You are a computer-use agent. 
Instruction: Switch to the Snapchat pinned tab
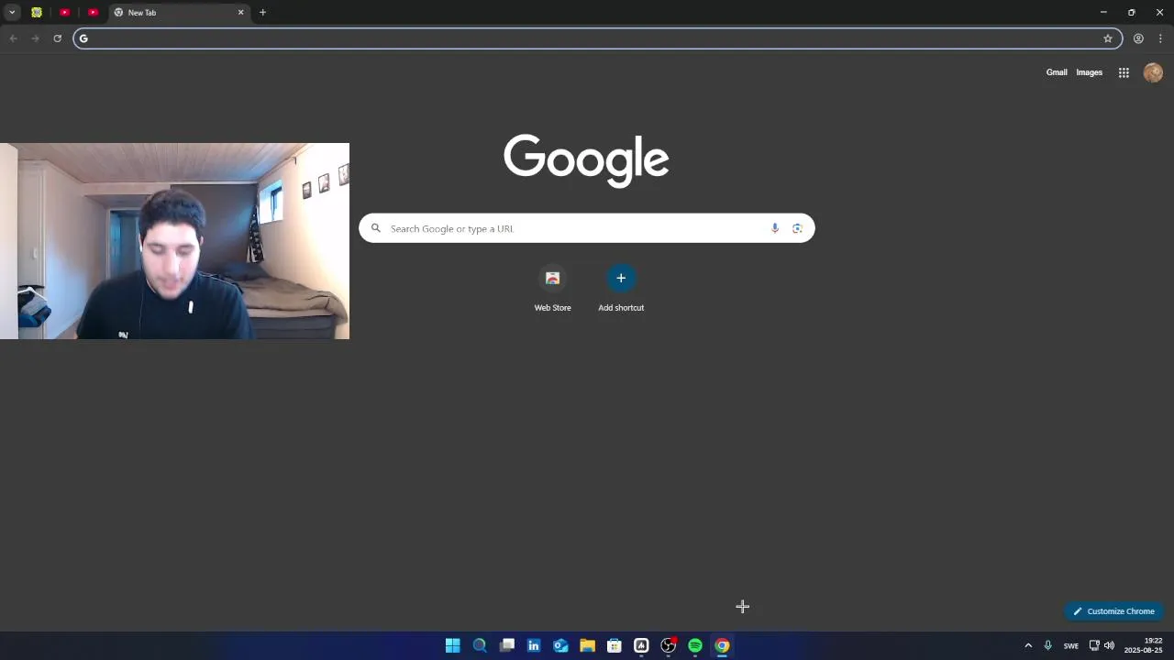point(37,13)
